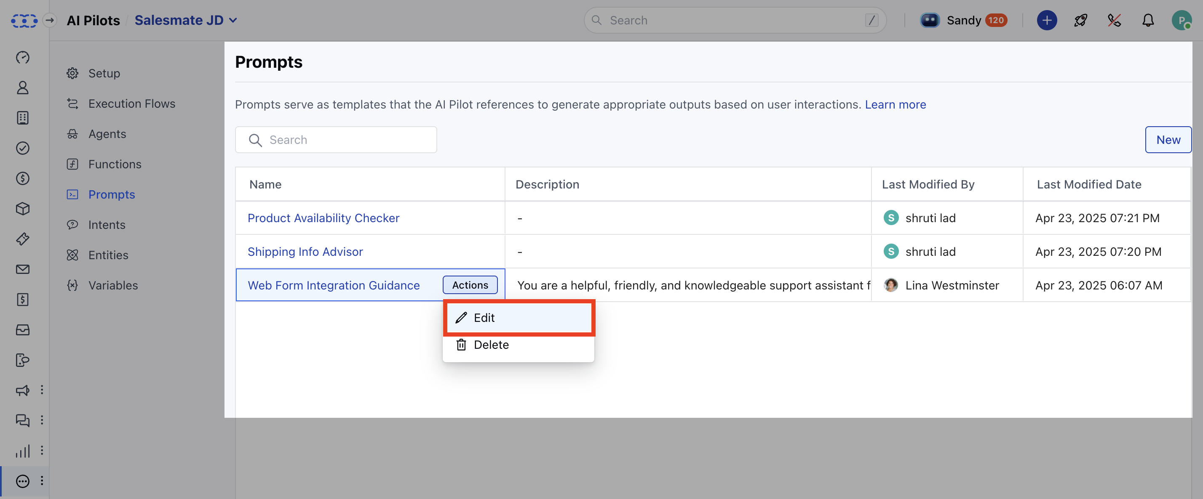
Task: Click the Prompts Search input
Action: [336, 140]
